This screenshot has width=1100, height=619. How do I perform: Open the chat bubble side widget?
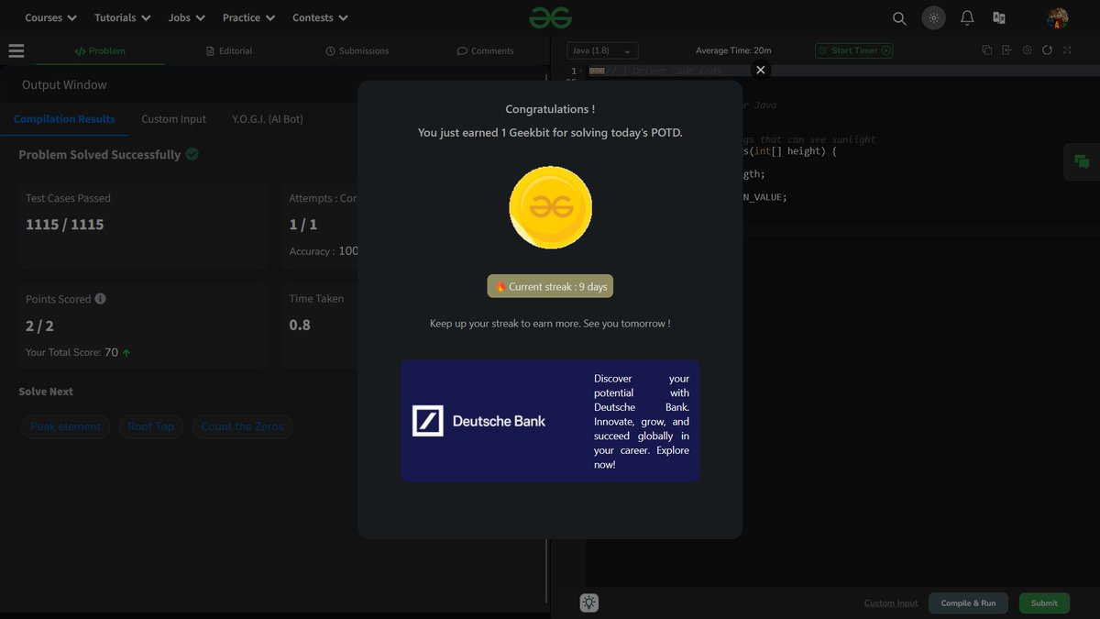point(1082,162)
